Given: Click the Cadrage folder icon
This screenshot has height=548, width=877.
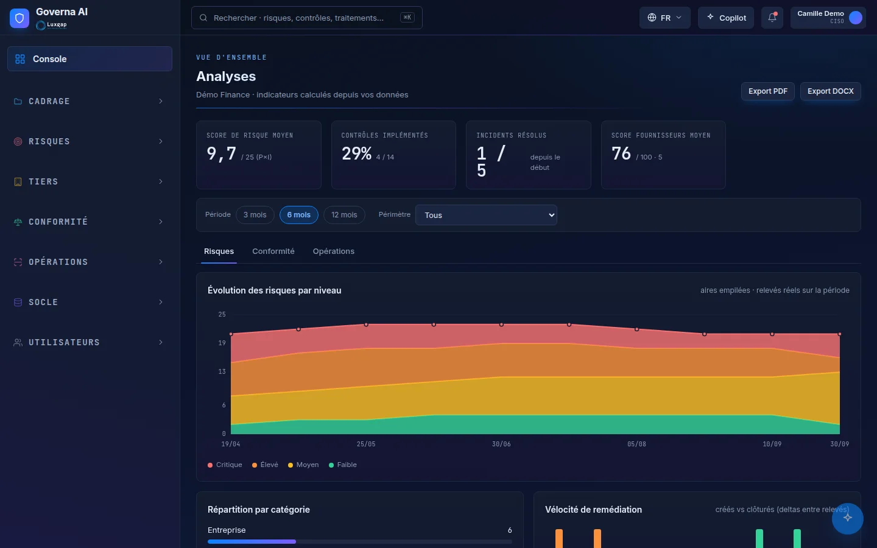Looking at the screenshot, I should [x=18, y=101].
